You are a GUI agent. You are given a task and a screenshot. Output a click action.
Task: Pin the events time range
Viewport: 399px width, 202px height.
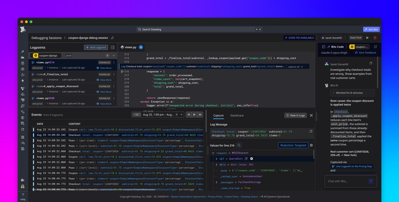click(176, 114)
